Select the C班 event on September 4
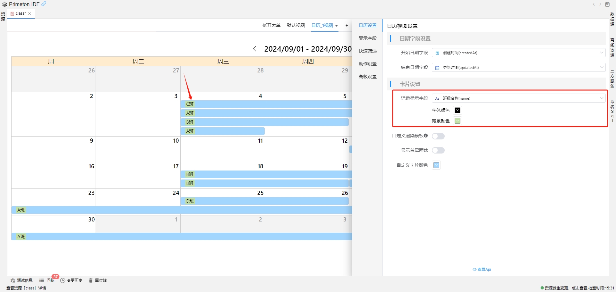The height and width of the screenshot is (292, 616). pos(190,104)
